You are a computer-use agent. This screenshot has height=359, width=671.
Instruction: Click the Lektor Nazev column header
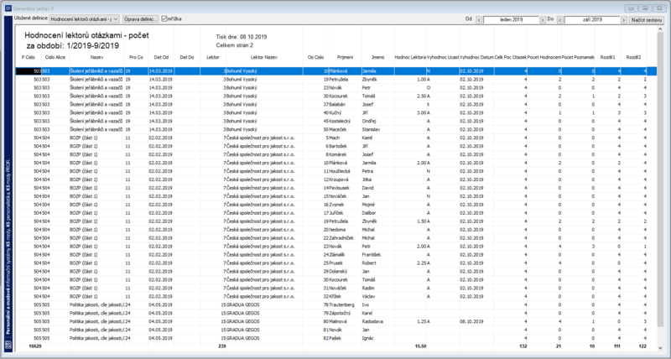(x=264, y=57)
